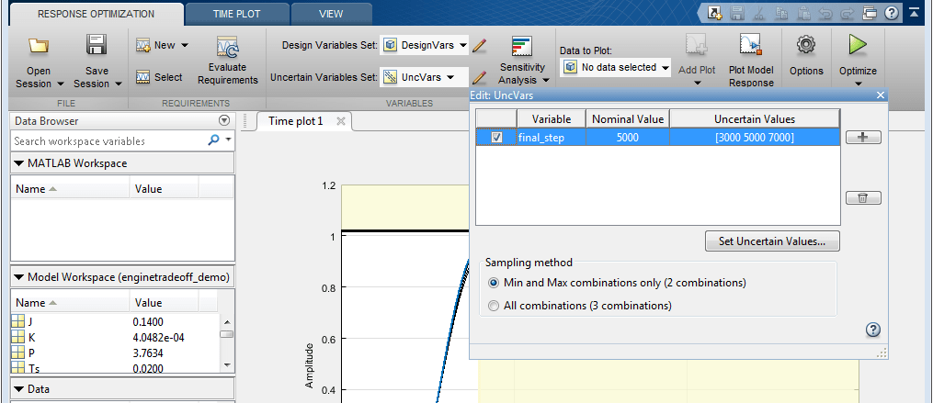933x403 pixels.
Task: Click Set Uncertain Values button
Action: click(772, 241)
